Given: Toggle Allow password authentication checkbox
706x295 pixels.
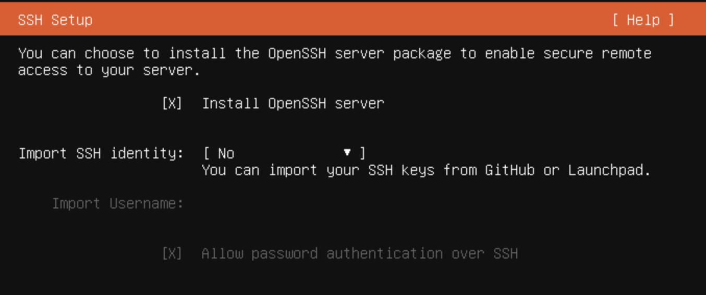Looking at the screenshot, I should click(172, 253).
